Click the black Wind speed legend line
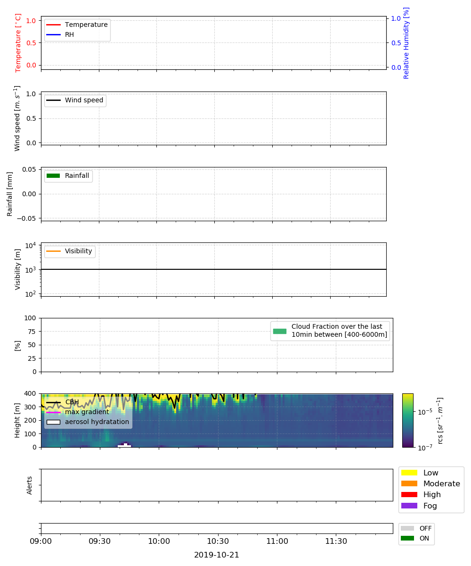This screenshot has height=566, width=471. [x=53, y=100]
